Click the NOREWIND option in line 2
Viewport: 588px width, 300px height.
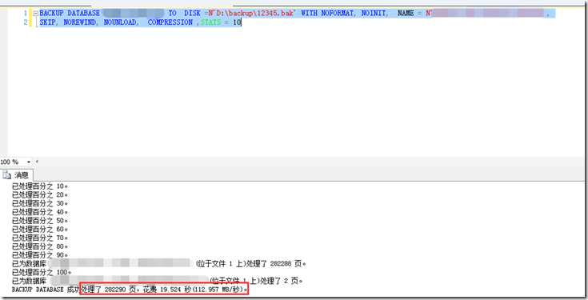click(80, 22)
